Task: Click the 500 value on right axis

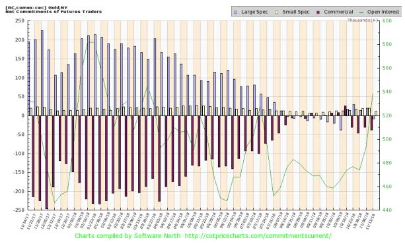Action: tap(387, 139)
